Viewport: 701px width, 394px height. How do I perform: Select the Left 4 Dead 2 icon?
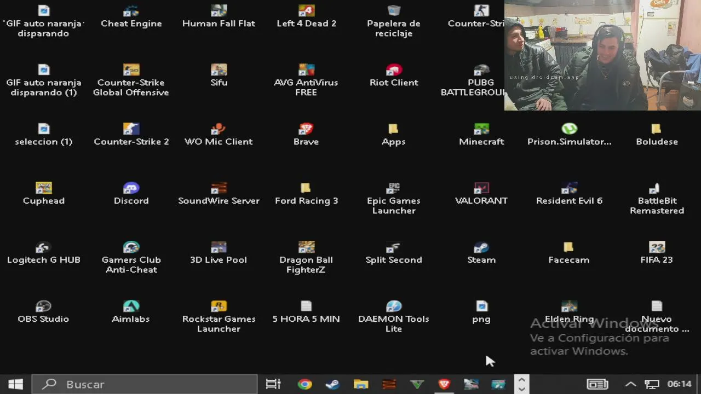[x=306, y=16]
